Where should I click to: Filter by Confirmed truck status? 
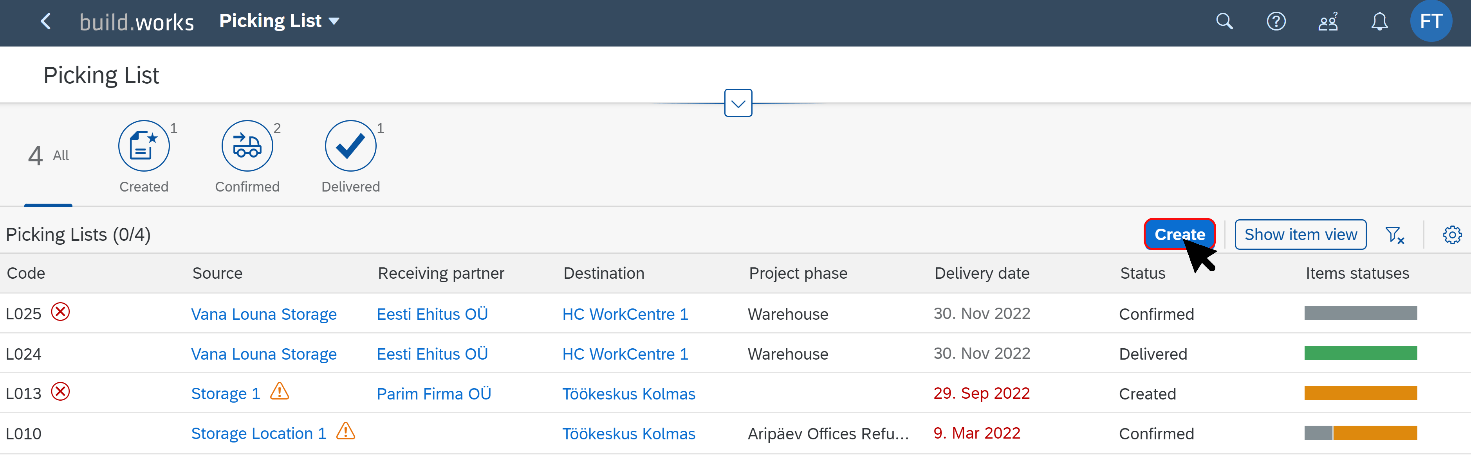[x=247, y=146]
